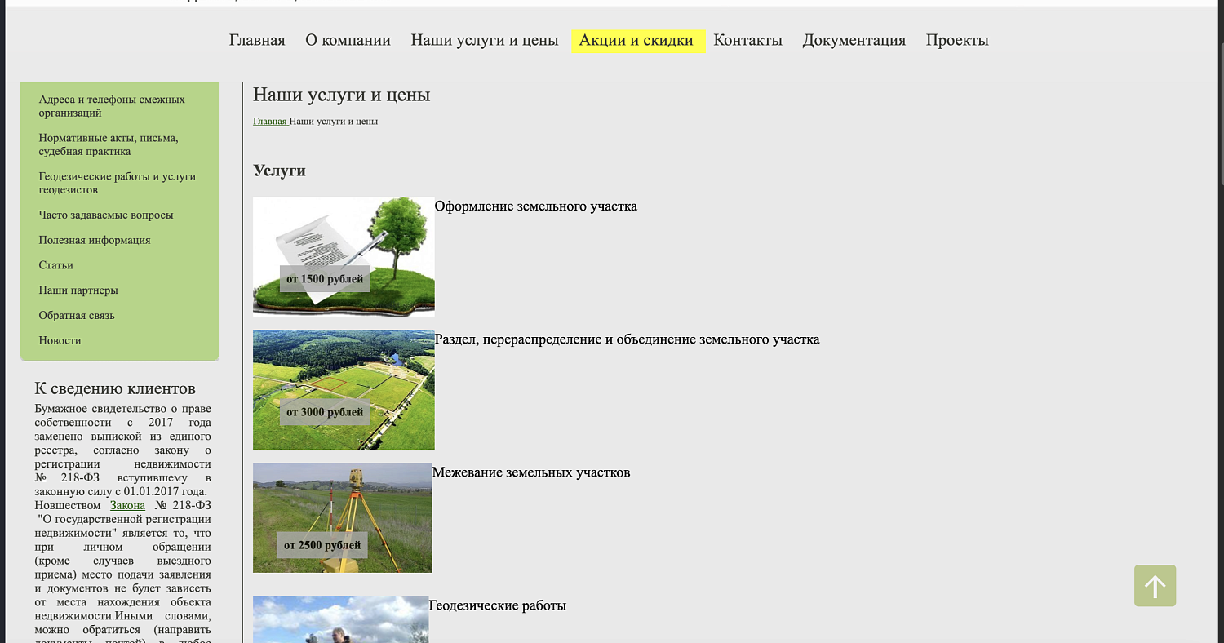Open the О компании menu item
Screen dimensions: 1224x643
(348, 40)
